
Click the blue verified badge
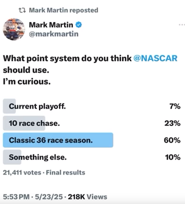79,25
